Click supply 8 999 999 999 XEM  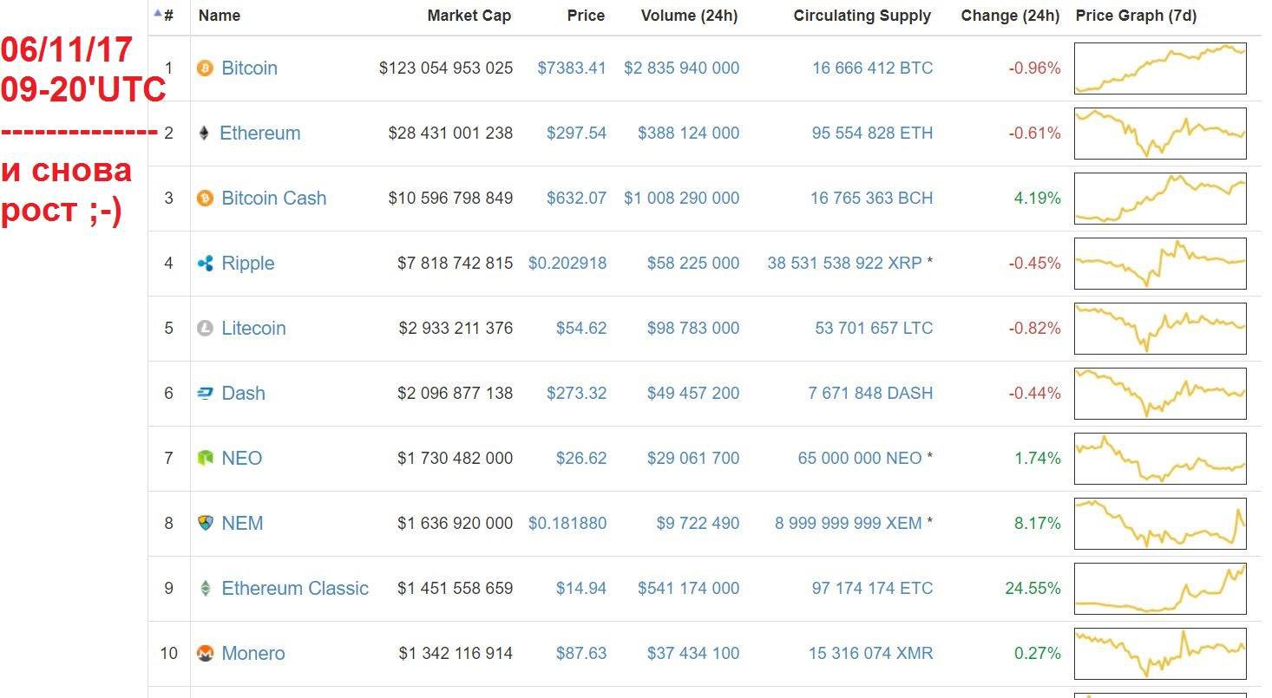(x=849, y=523)
